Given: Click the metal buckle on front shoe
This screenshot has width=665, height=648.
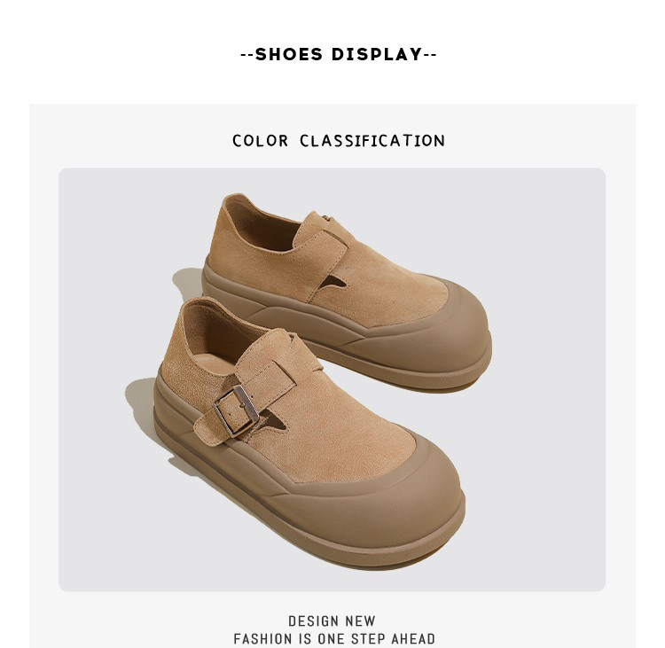Looking at the screenshot, I should point(236,410).
